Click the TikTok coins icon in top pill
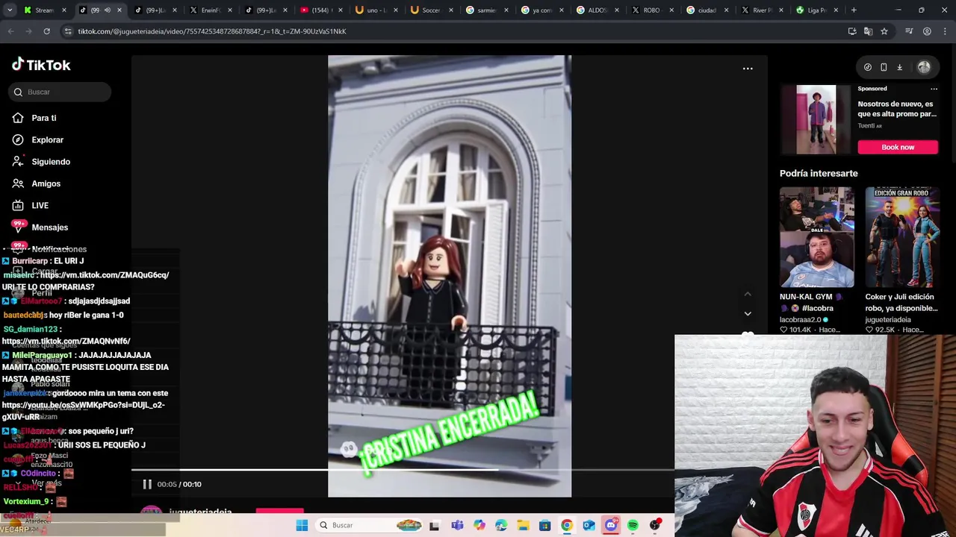This screenshot has width=956, height=537. coord(867,67)
